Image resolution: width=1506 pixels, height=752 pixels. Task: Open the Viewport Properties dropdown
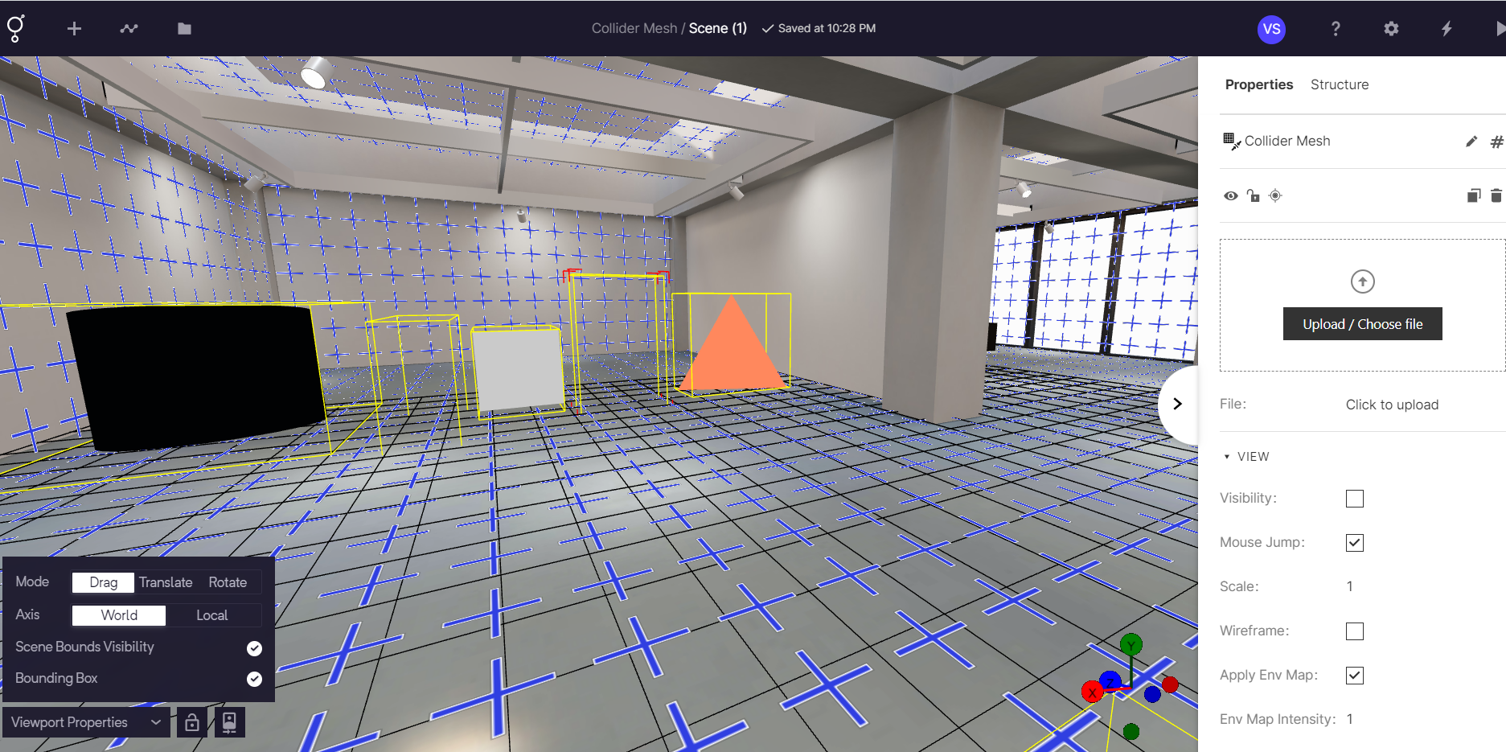click(x=85, y=722)
